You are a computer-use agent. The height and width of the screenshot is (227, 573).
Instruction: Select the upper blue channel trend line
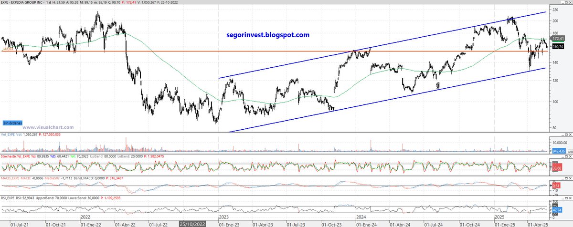(382, 45)
